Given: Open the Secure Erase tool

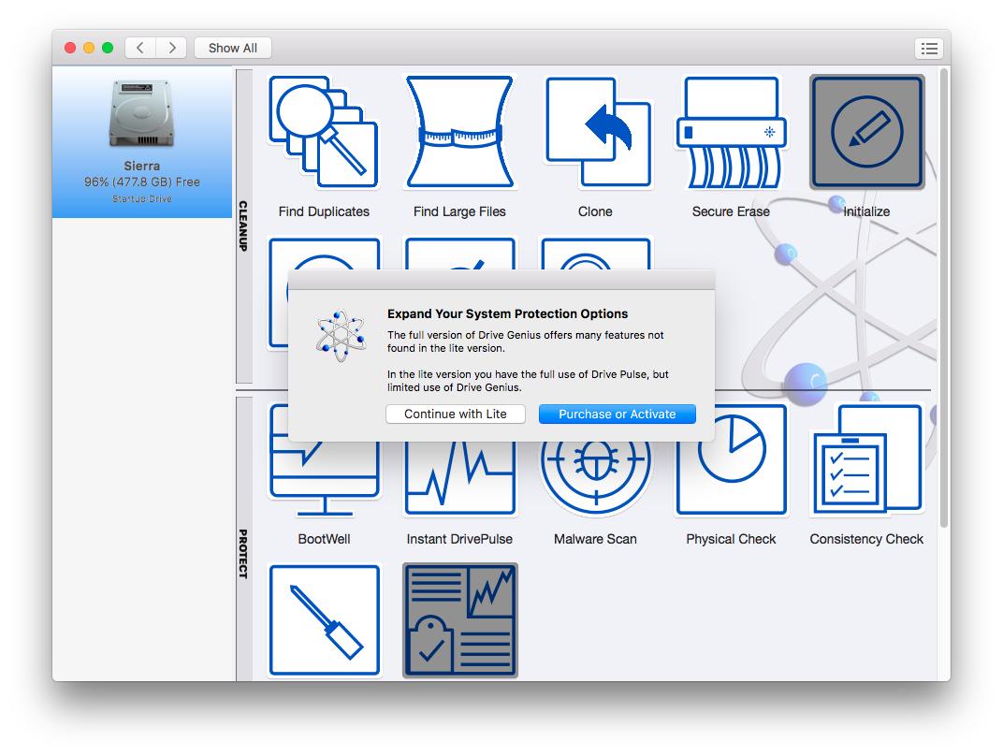Looking at the screenshot, I should [731, 133].
